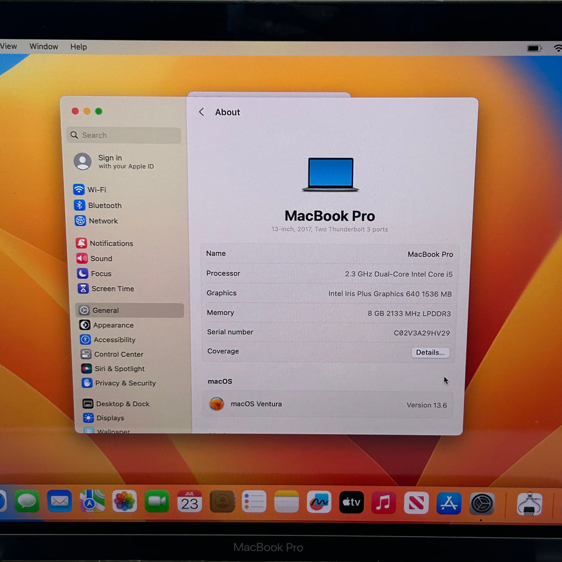Click the 8 GB 2133 MHz memory value
The image size is (562, 562).
(409, 313)
